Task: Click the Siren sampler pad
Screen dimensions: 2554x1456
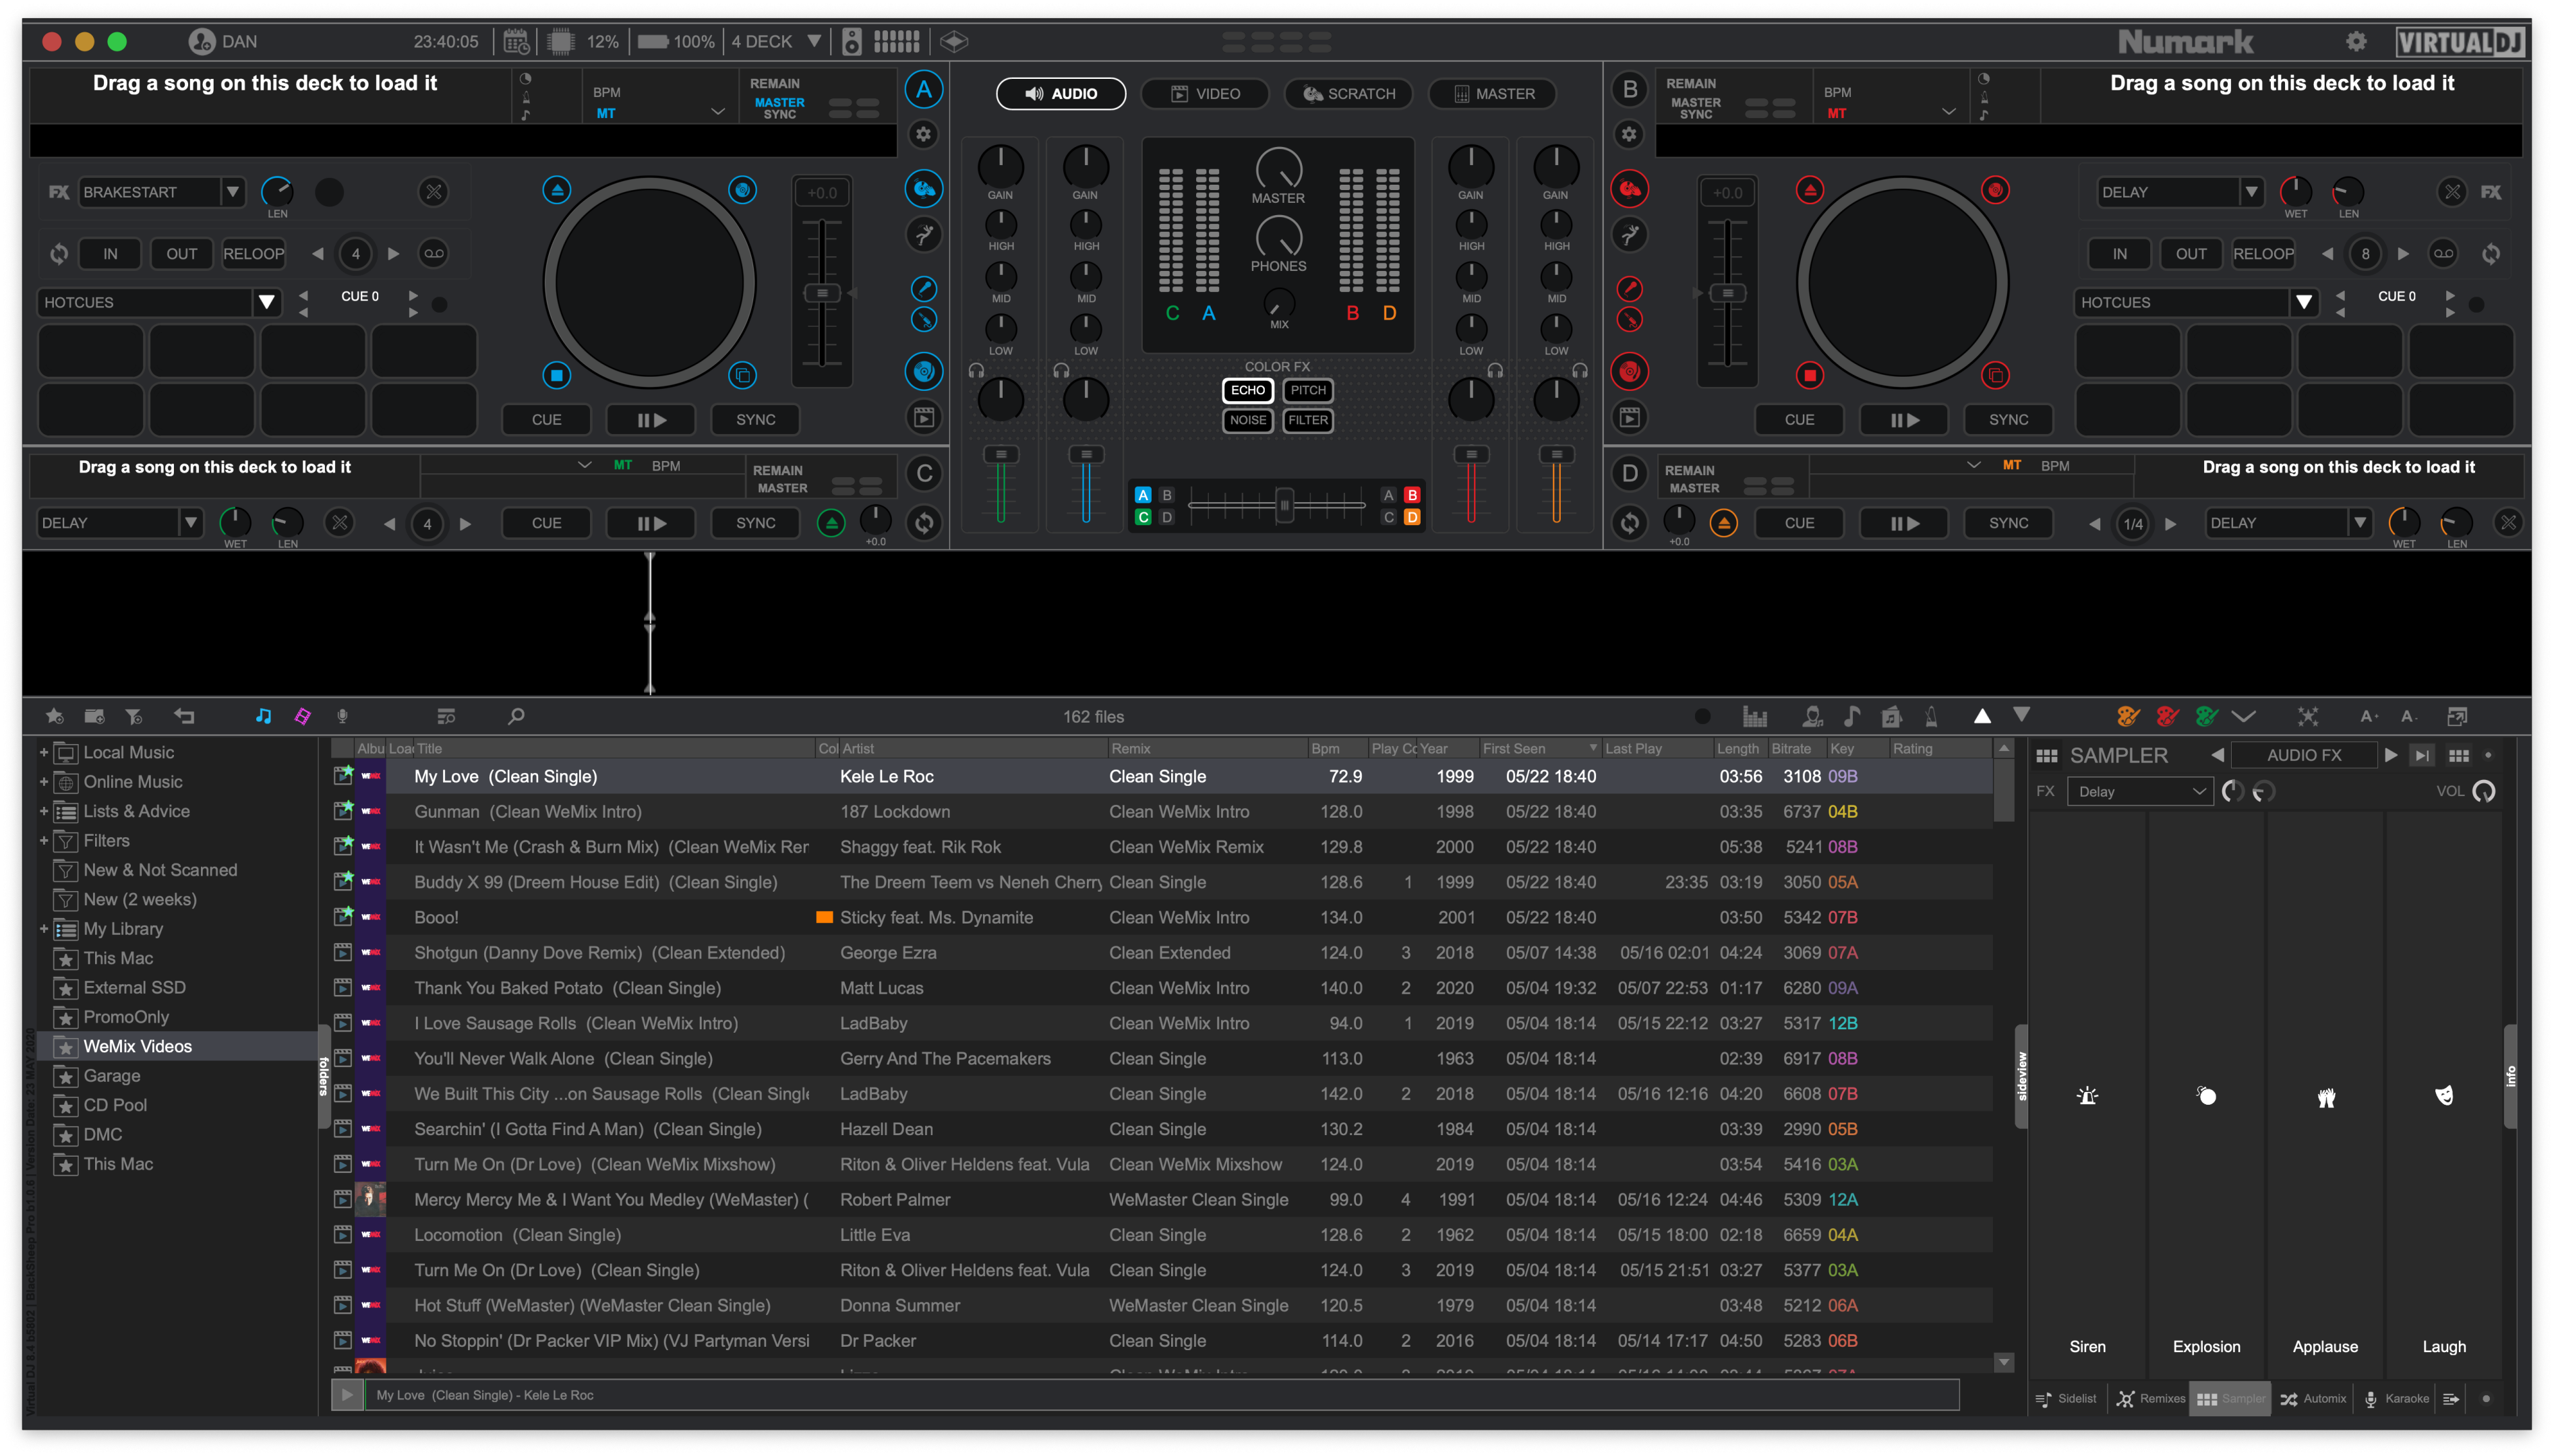Action: [x=2087, y=1096]
